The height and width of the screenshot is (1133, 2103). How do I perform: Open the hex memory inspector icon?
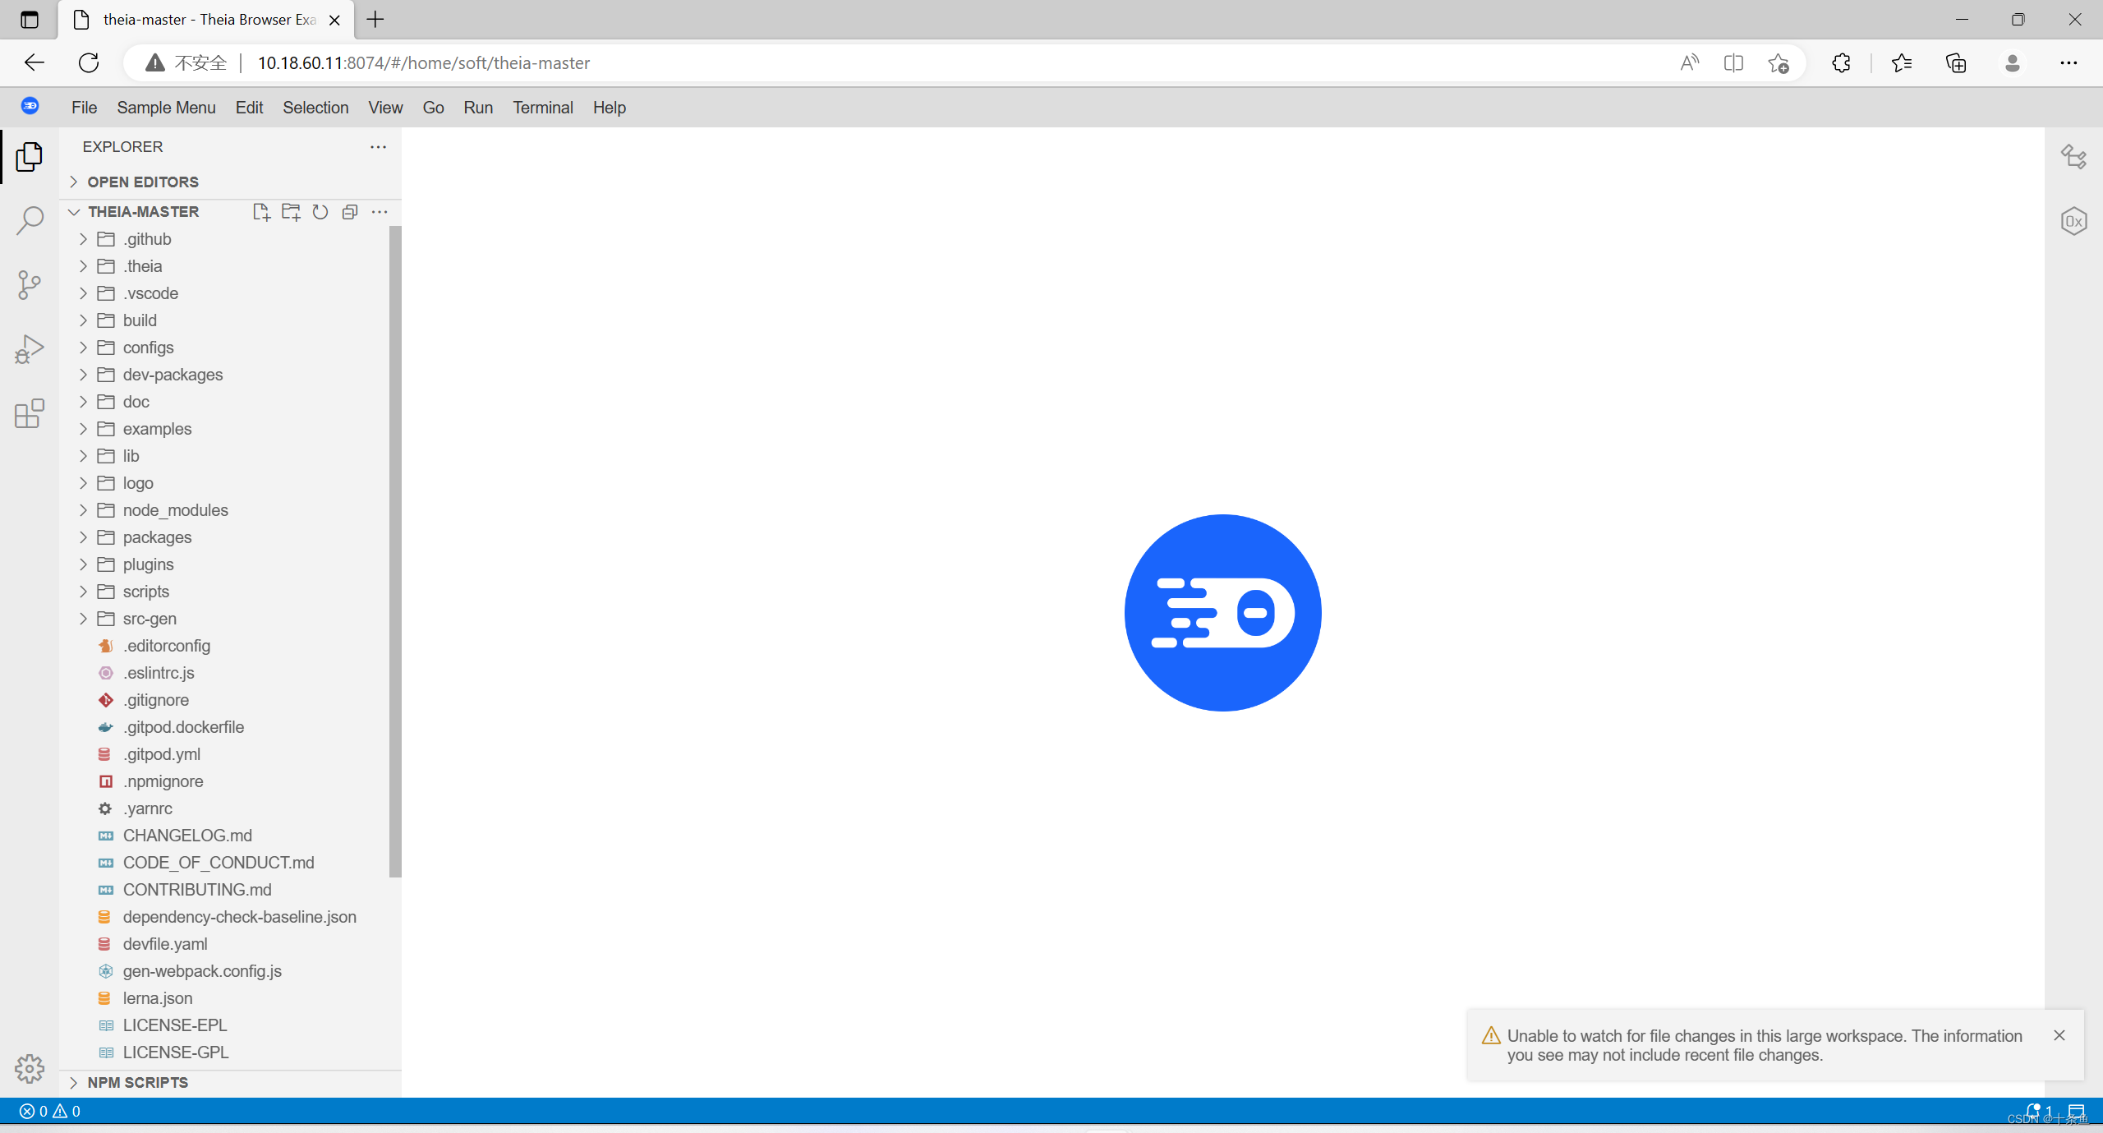coord(2073,221)
